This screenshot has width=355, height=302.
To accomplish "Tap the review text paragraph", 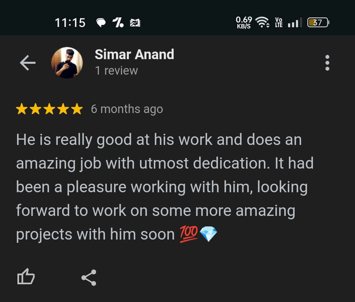I will click(x=165, y=187).
